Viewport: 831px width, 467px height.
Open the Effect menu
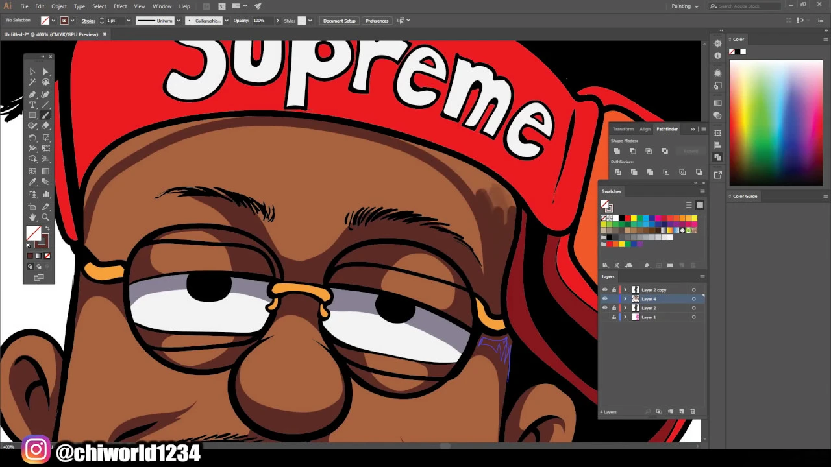pos(120,6)
